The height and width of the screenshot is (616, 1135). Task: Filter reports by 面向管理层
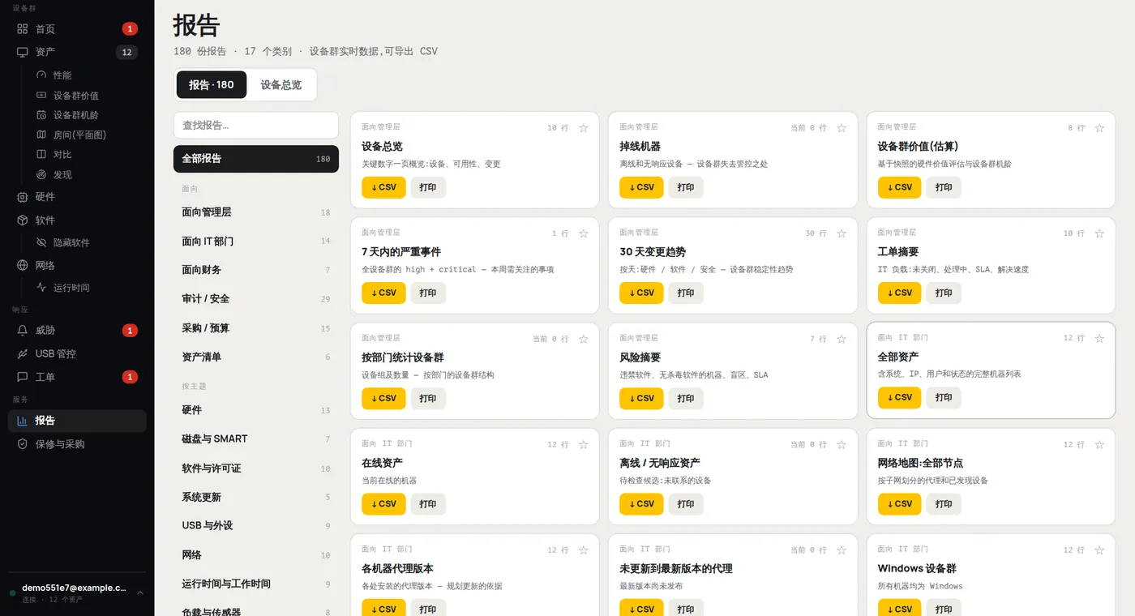[256, 212]
